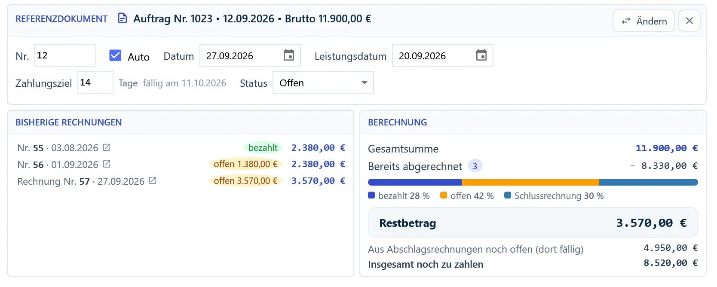Click the offen 1.380,00 € badge

pos(245,164)
